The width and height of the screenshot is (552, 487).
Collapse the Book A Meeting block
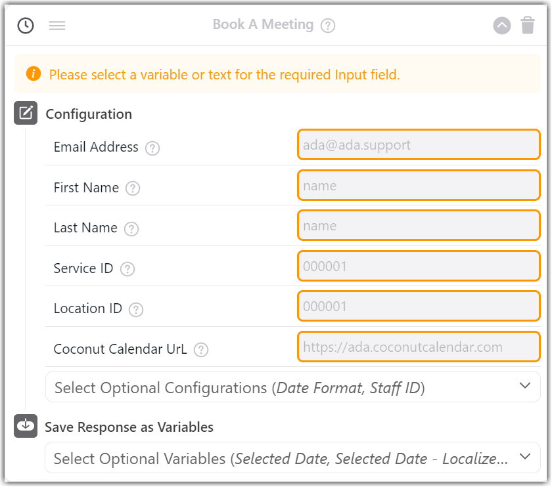[502, 26]
